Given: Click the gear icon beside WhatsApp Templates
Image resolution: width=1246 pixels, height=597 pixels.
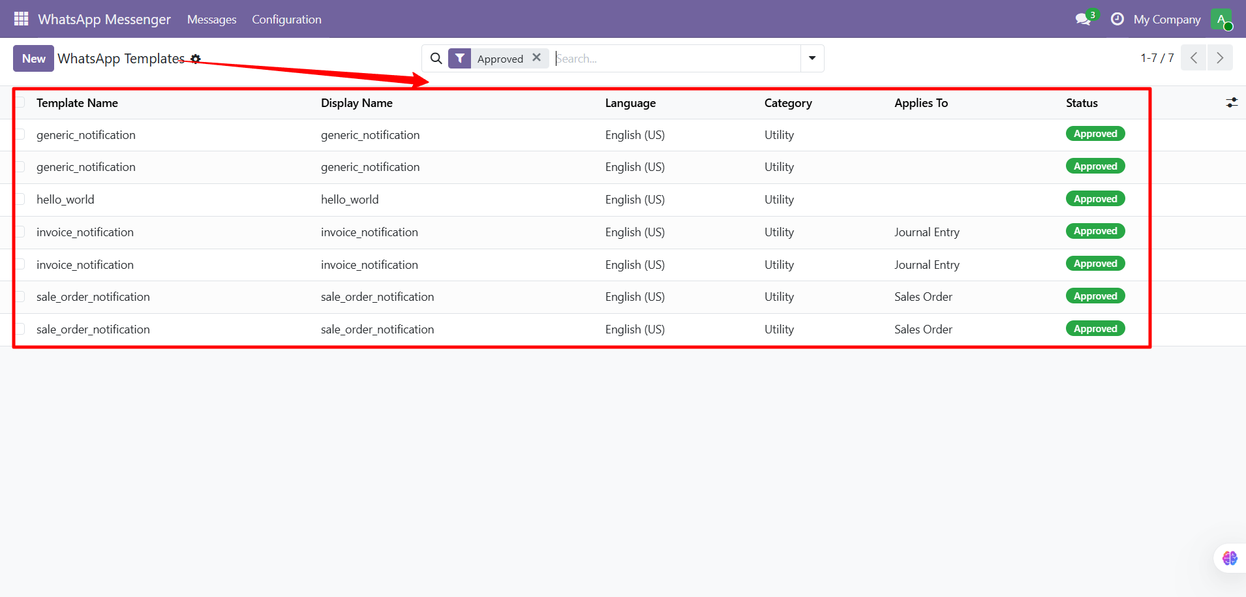Looking at the screenshot, I should [196, 59].
